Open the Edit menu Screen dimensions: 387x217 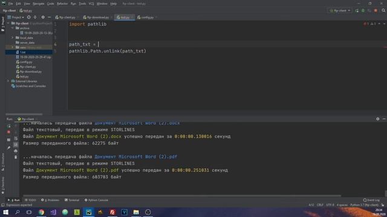[x=18, y=4]
